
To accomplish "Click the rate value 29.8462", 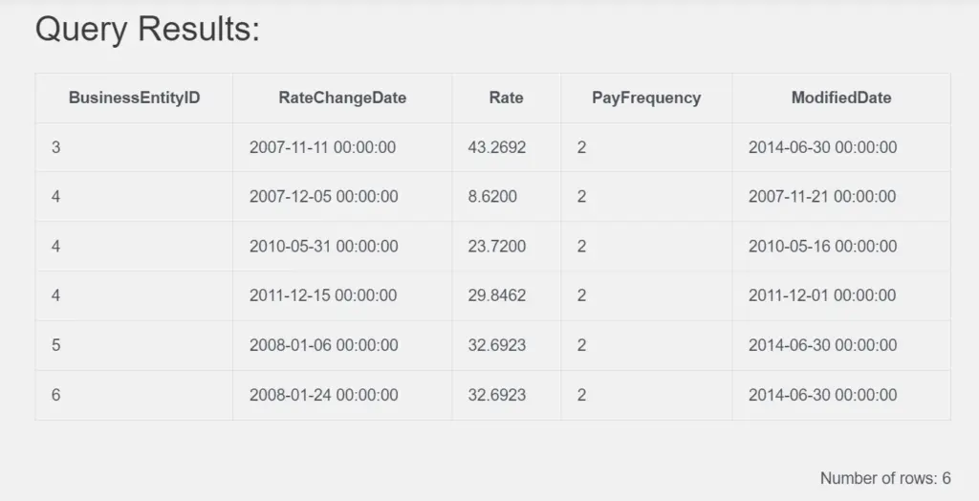I will point(496,295).
